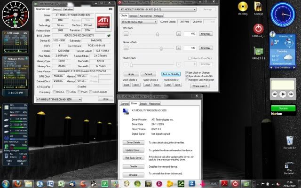The image size is (301, 188).
Task: Enable Renderer uses Fullscreen checkbox
Action: point(187,80)
